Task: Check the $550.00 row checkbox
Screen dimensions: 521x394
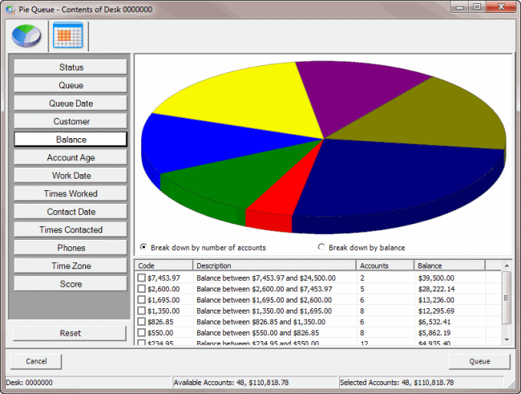Action: (142, 332)
